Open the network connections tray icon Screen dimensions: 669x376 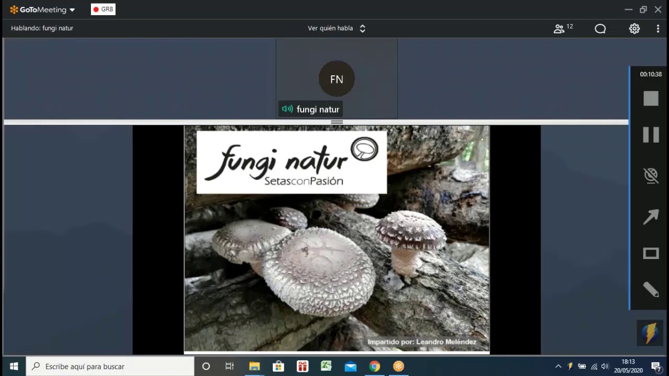594,366
